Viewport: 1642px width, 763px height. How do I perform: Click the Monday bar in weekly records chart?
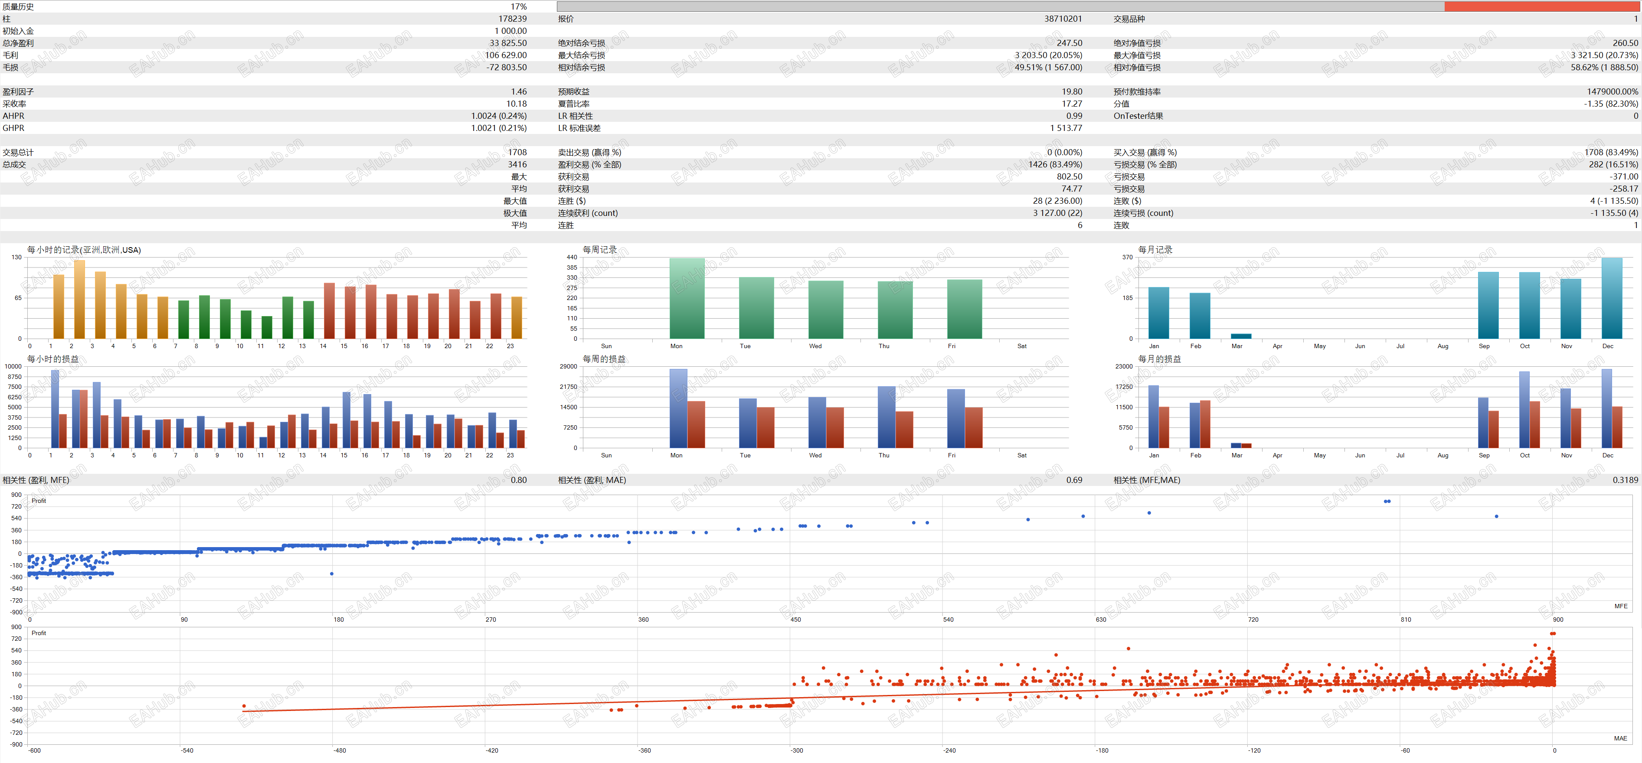[687, 299]
